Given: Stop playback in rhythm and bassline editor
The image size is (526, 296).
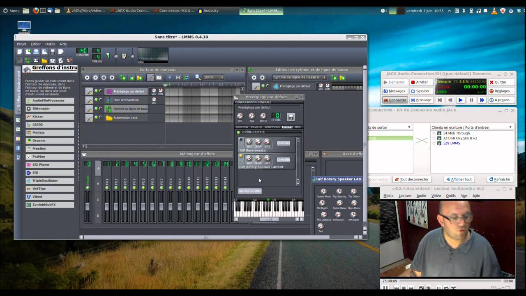Looking at the screenshot, I should coord(262,77).
